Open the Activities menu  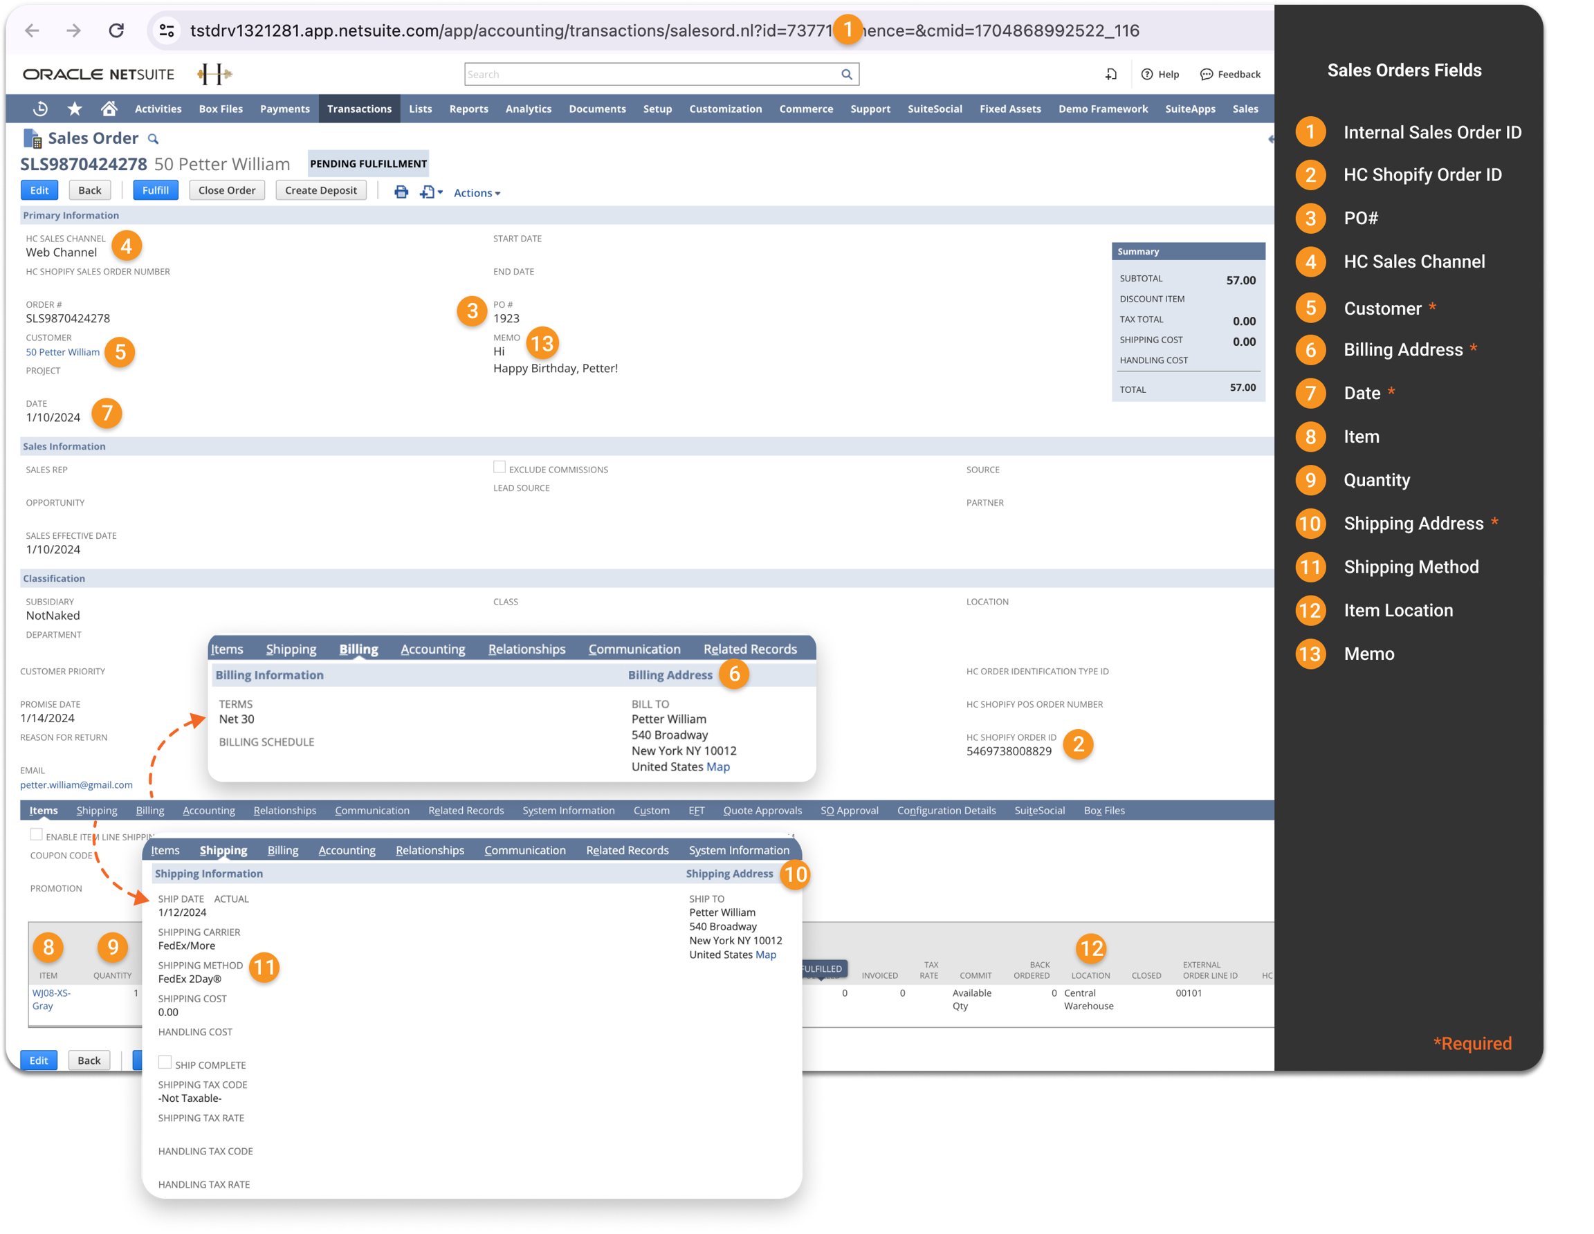pos(158,109)
